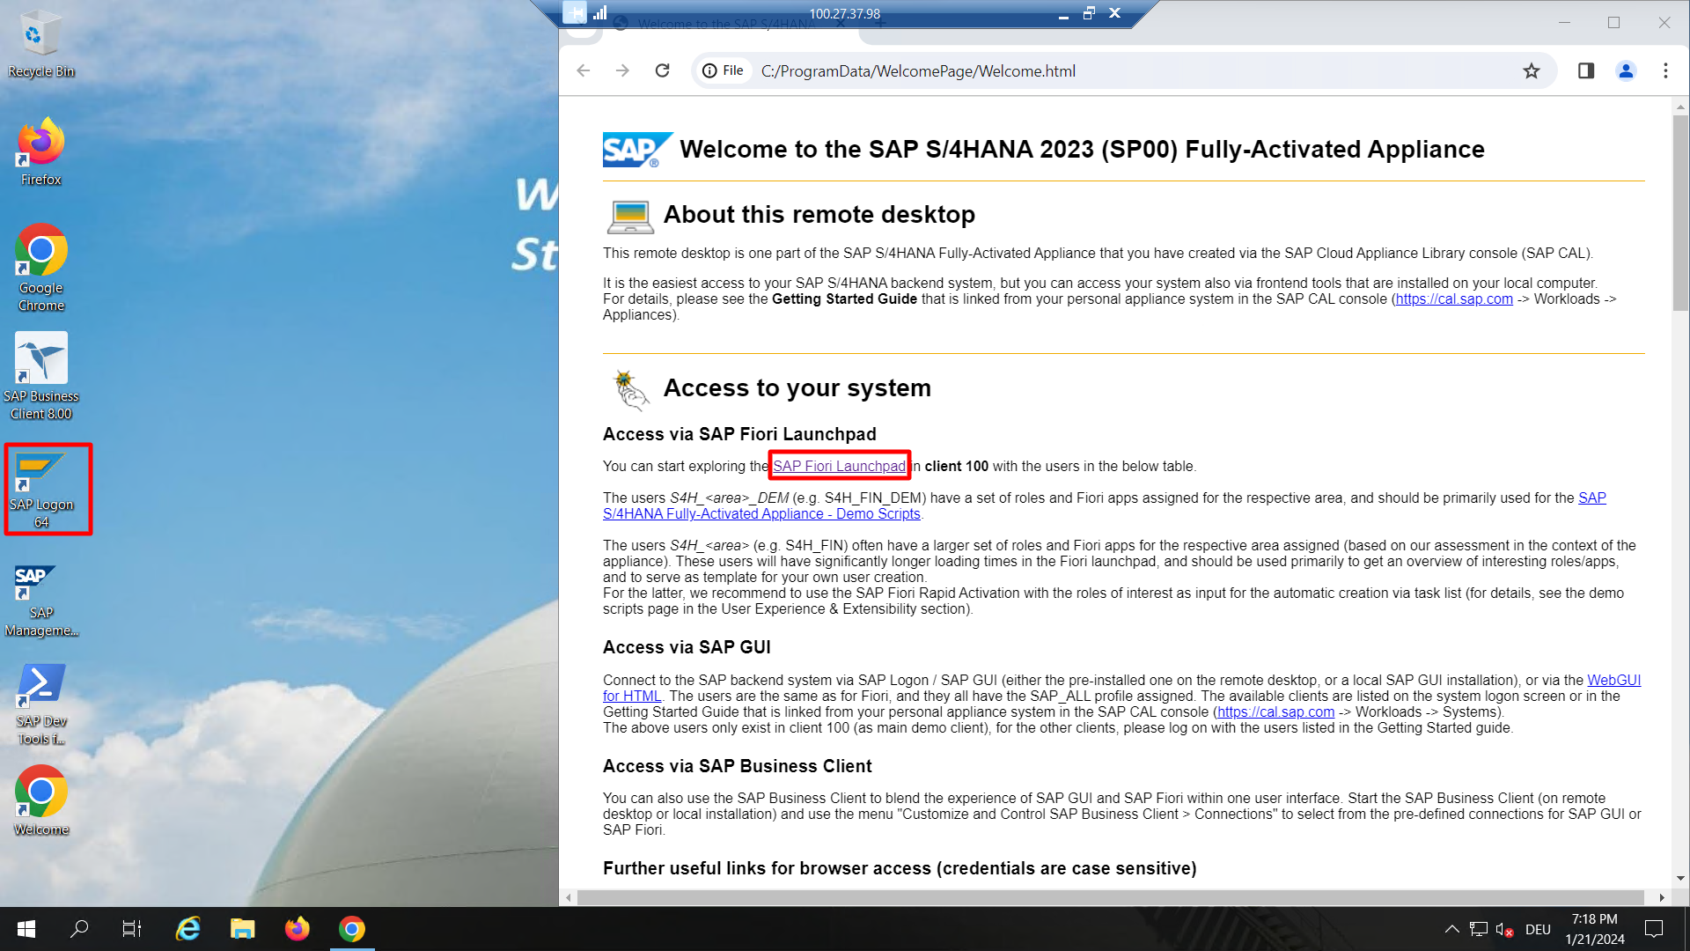Open cal.sap.com link in SAP GUI section
The height and width of the screenshot is (951, 1690).
tap(1275, 711)
